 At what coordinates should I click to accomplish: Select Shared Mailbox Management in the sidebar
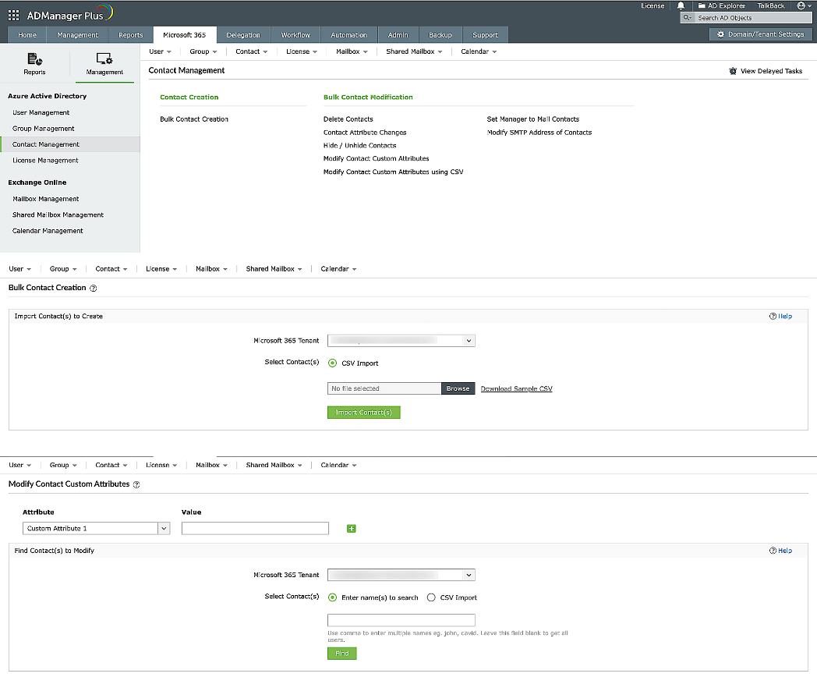58,214
